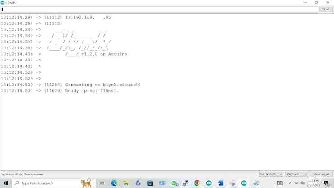
Task: Click the 'Connecting to blynk.cloud:80' line
Action: click(x=102, y=85)
